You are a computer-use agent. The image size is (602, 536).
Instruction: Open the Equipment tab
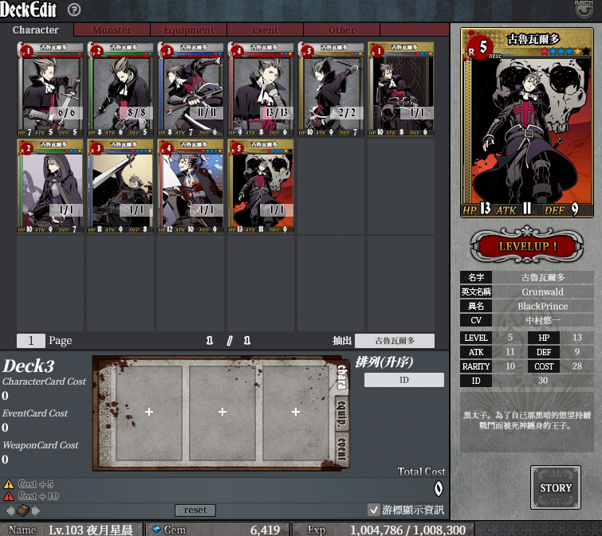pyautogui.click(x=188, y=30)
